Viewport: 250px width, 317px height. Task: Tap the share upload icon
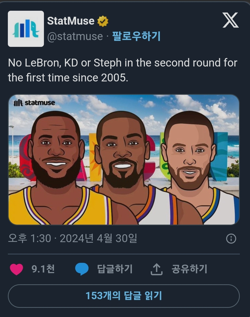pyautogui.click(x=156, y=269)
